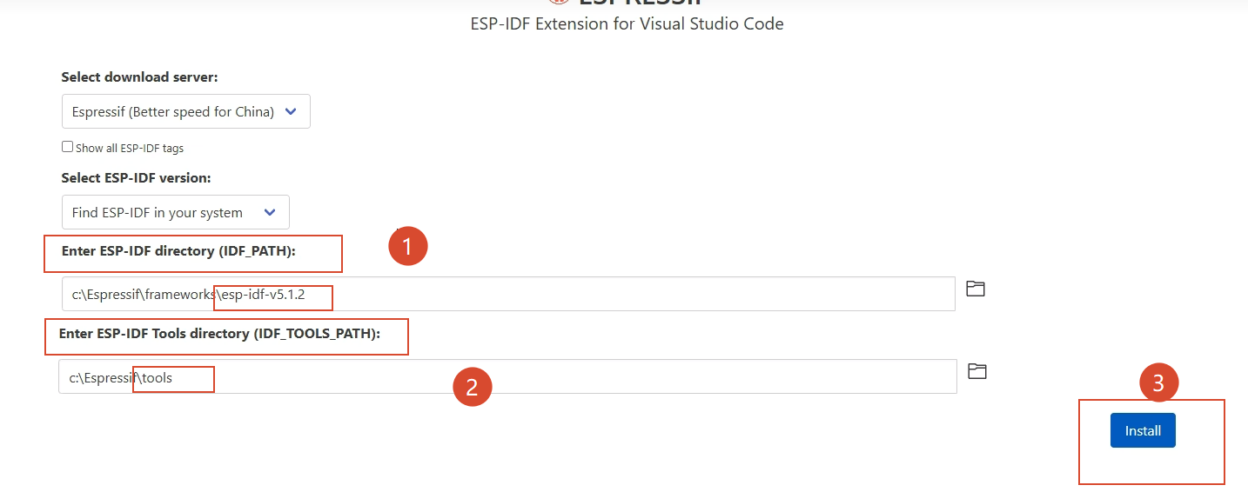Click 'ESP-IDF Extension for Visual Studio Code' heading
The image size is (1248, 492).
point(627,23)
